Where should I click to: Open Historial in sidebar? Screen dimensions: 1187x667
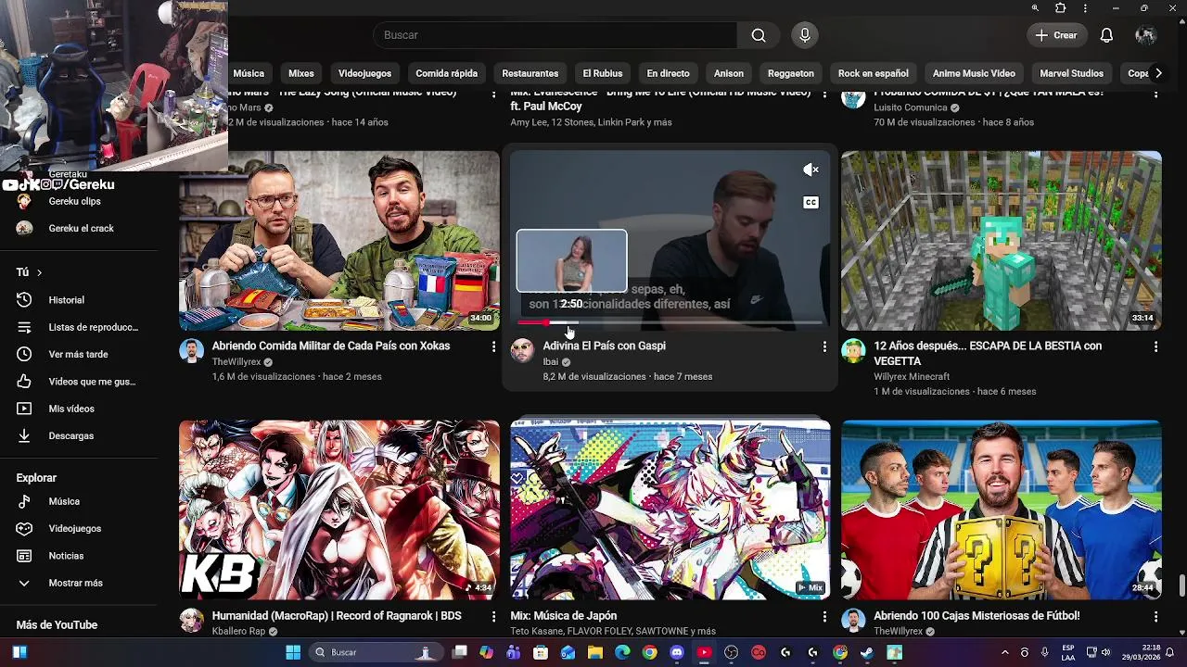67,300
